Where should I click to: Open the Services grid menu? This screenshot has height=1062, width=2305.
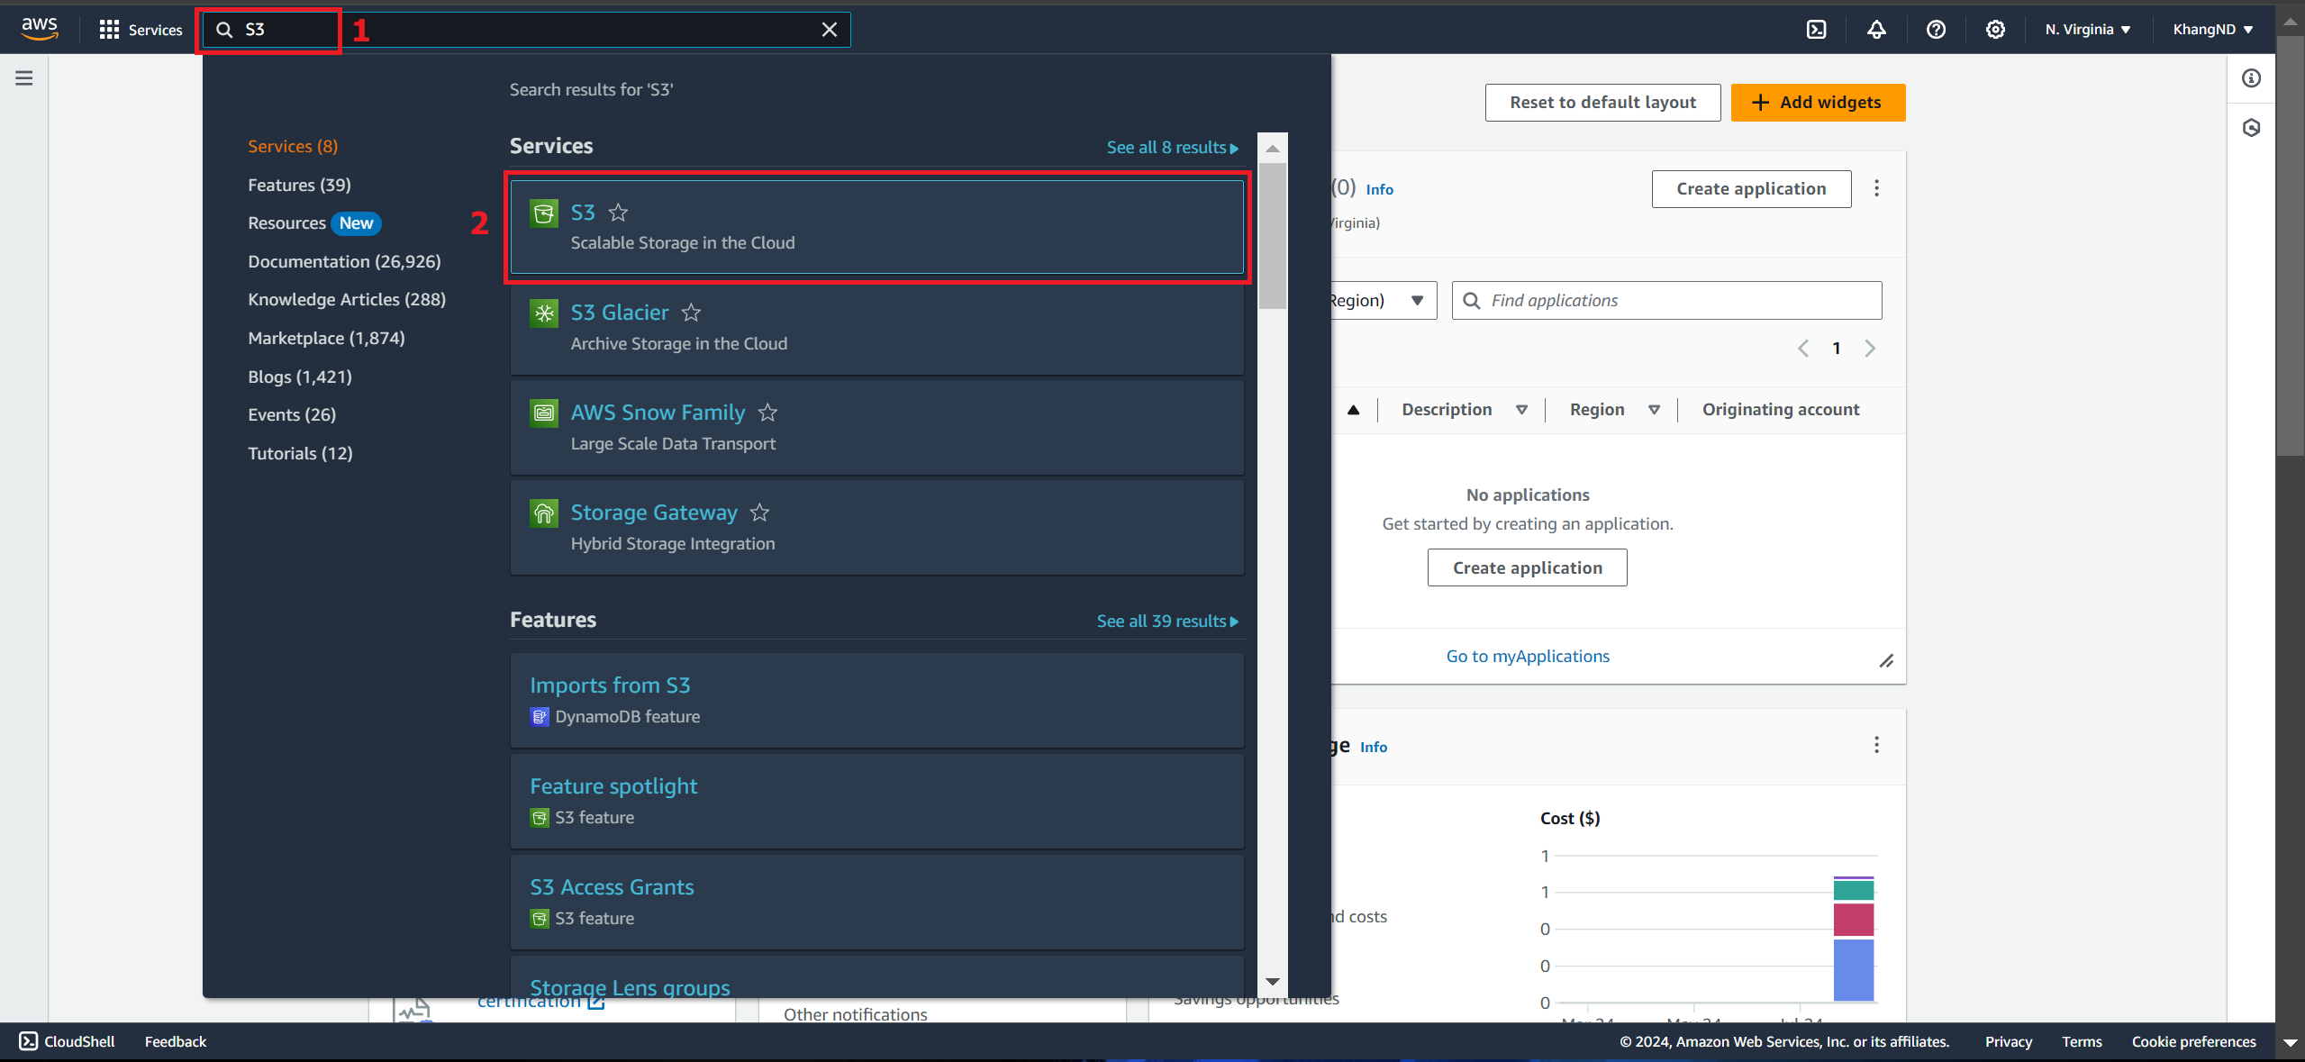tap(141, 30)
